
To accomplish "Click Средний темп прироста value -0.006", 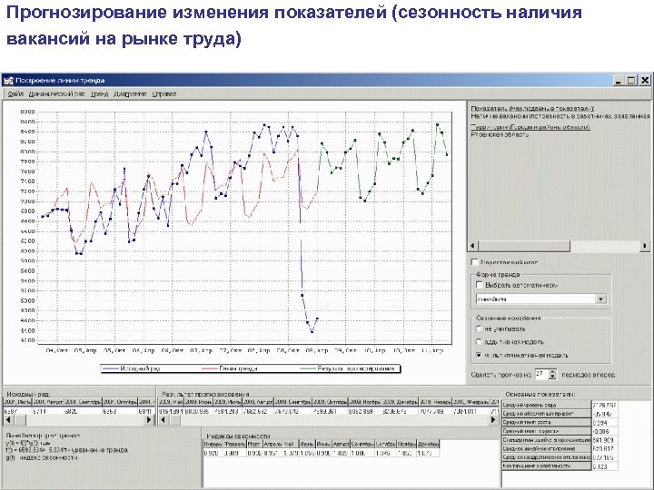I will point(604,431).
